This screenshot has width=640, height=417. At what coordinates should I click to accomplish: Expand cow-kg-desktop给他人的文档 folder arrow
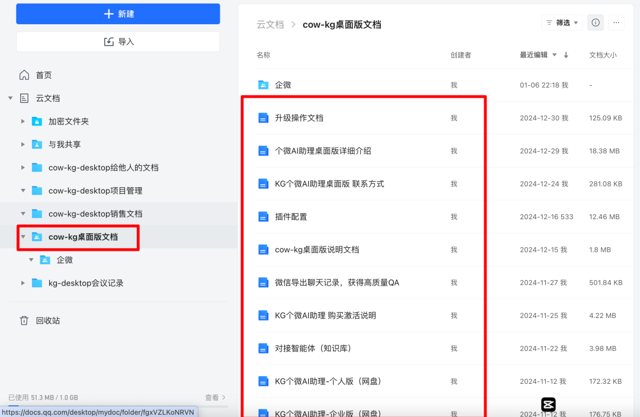pyautogui.click(x=23, y=167)
